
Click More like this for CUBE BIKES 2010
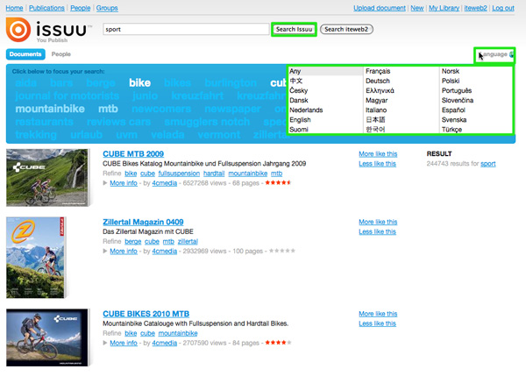tap(378, 314)
